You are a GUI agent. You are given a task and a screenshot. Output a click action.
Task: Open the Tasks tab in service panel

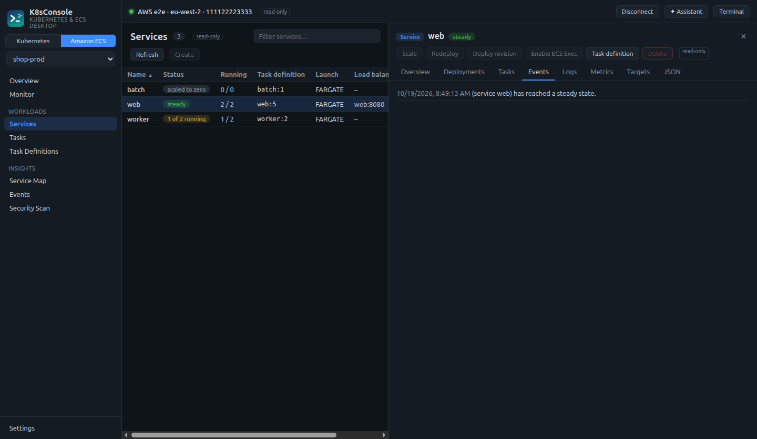(x=506, y=72)
